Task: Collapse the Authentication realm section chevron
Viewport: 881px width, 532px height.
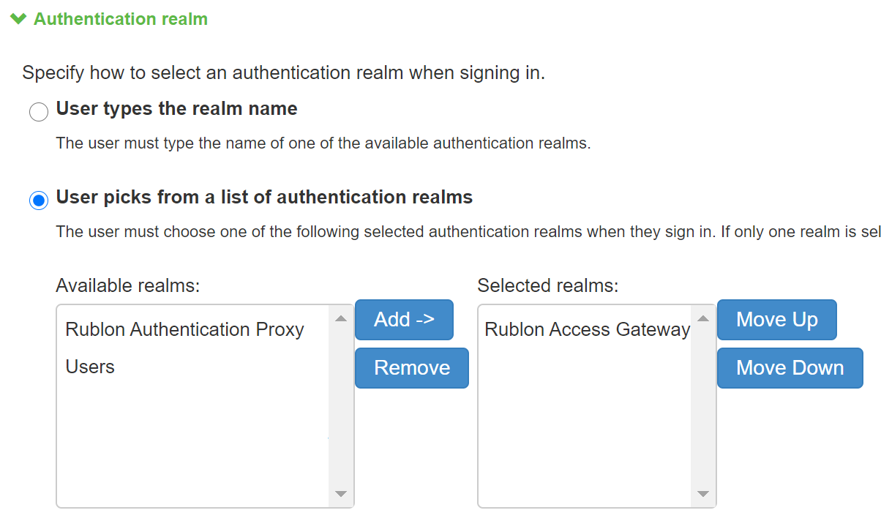Action: tap(19, 19)
